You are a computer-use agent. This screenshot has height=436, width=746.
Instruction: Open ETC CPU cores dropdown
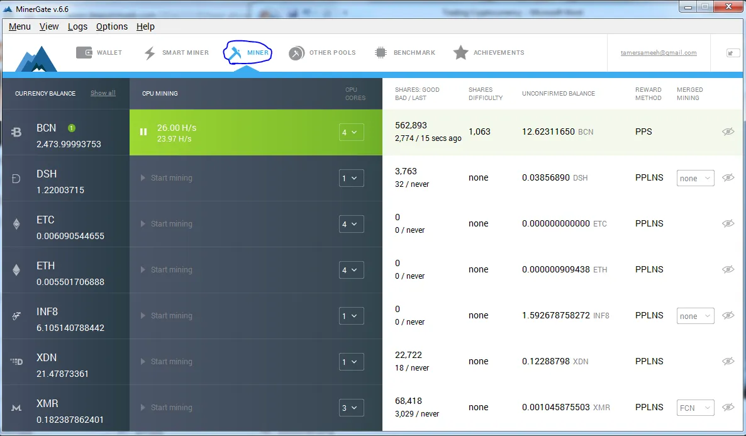351,224
